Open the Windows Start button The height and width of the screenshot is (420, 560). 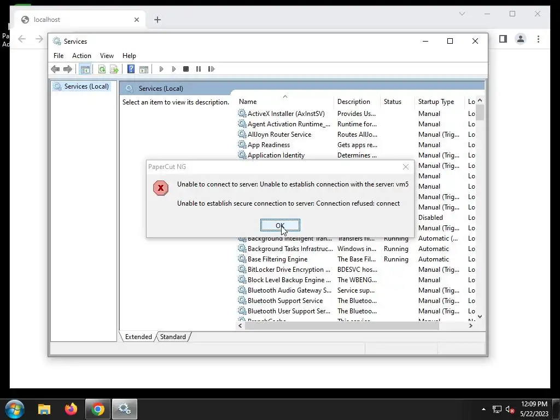point(14,409)
